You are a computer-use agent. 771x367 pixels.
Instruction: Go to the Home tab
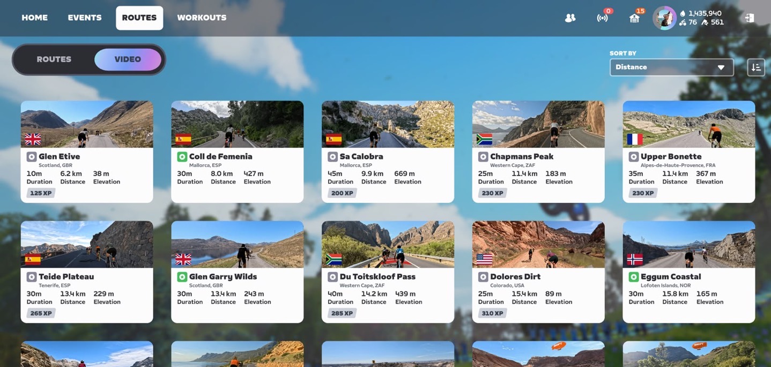coord(34,18)
